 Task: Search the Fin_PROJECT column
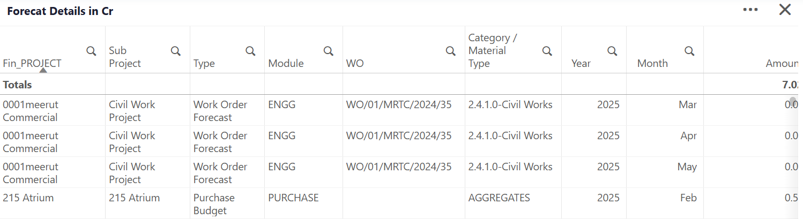[x=92, y=51]
